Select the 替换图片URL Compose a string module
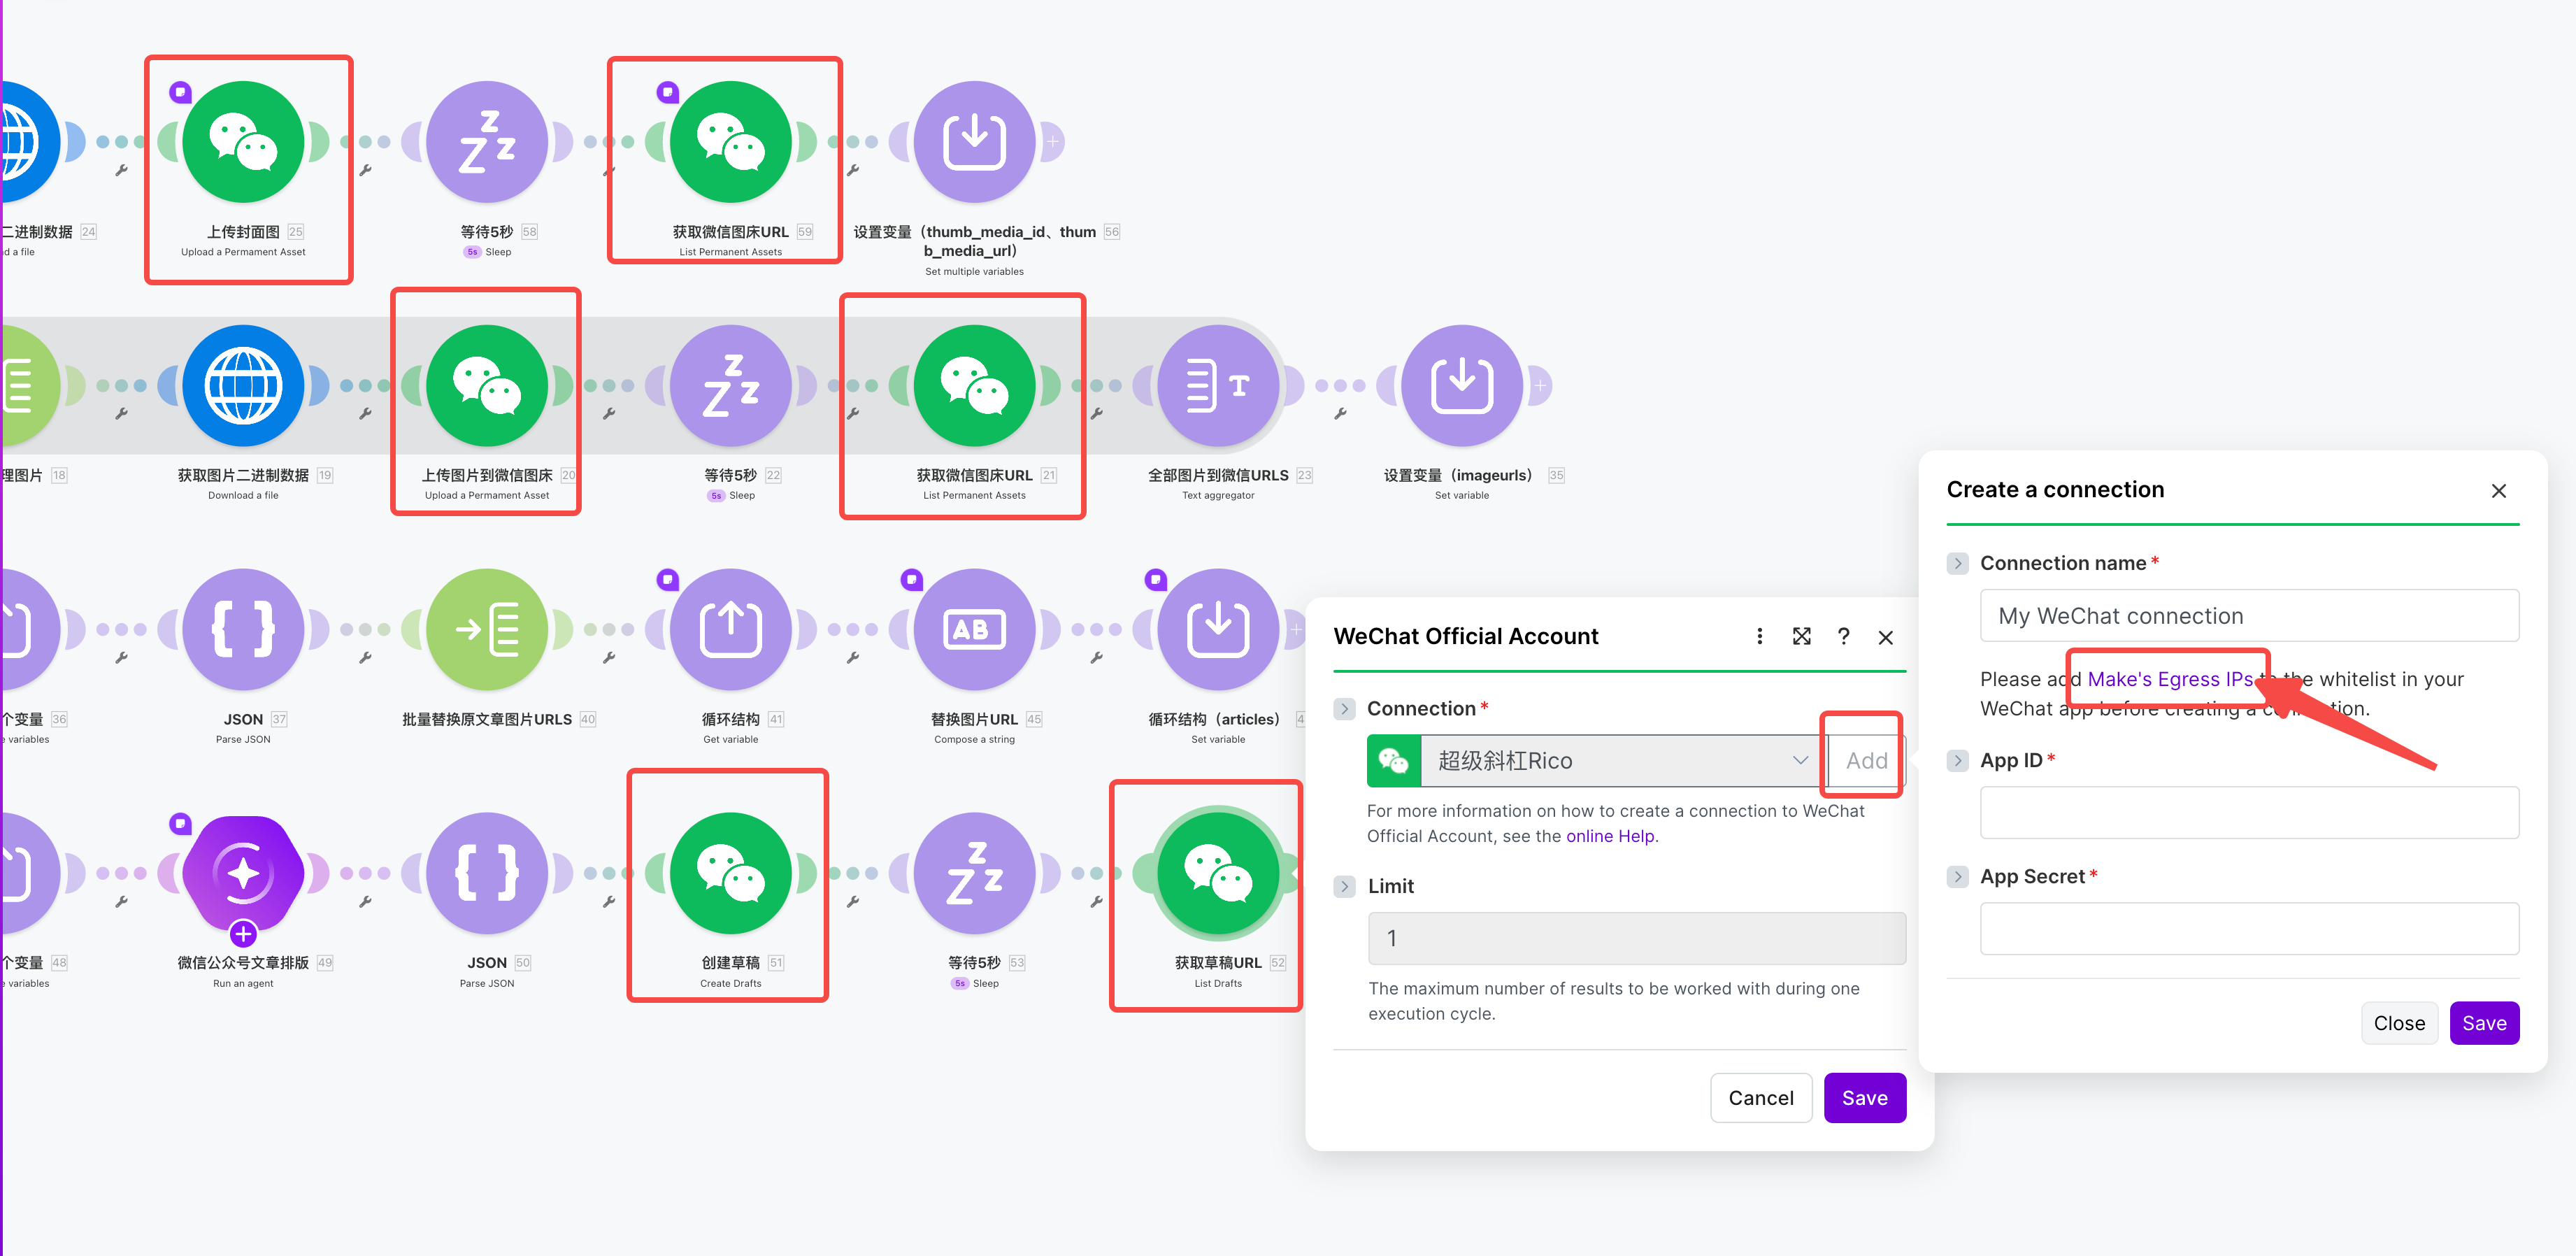 (x=973, y=629)
